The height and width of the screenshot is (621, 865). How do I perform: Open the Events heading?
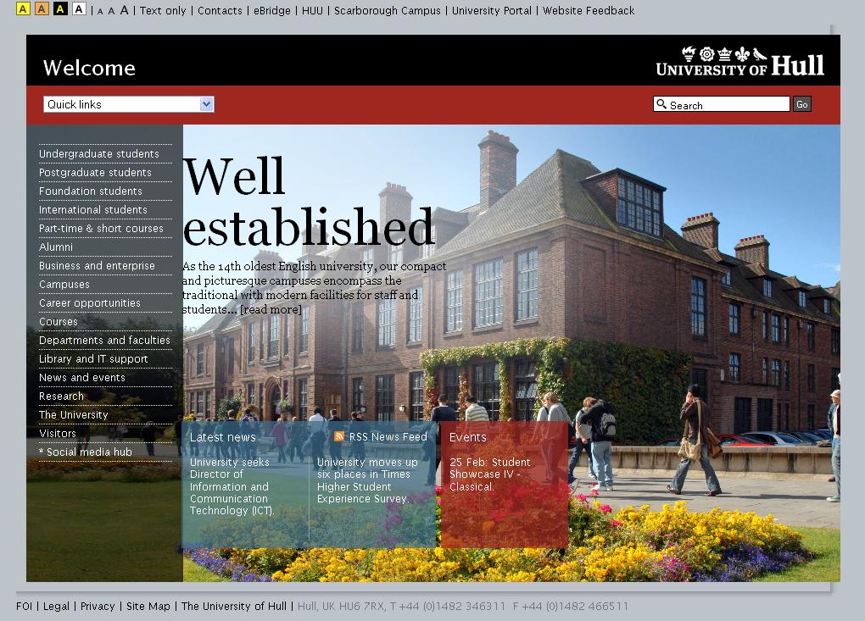[x=468, y=437]
